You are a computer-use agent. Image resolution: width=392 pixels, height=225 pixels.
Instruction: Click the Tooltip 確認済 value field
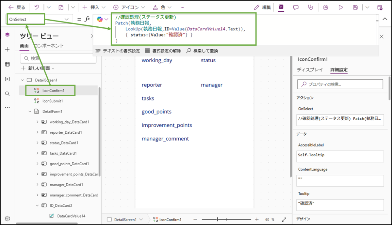pos(340,205)
